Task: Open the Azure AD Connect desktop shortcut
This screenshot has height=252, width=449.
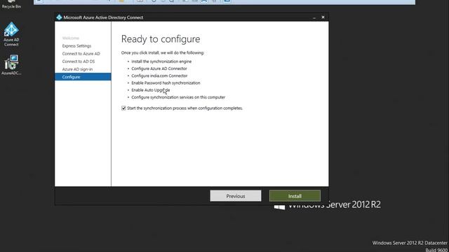Action: point(11,34)
